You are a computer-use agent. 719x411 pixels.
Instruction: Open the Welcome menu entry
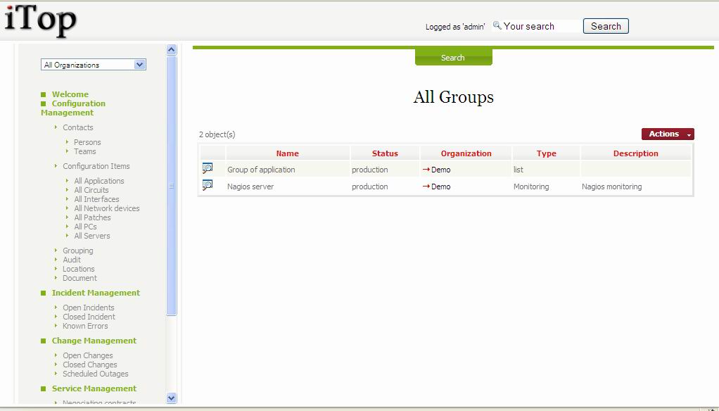click(x=70, y=94)
